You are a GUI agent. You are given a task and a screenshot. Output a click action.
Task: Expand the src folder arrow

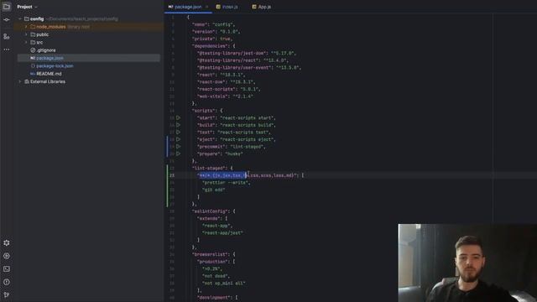(26, 43)
